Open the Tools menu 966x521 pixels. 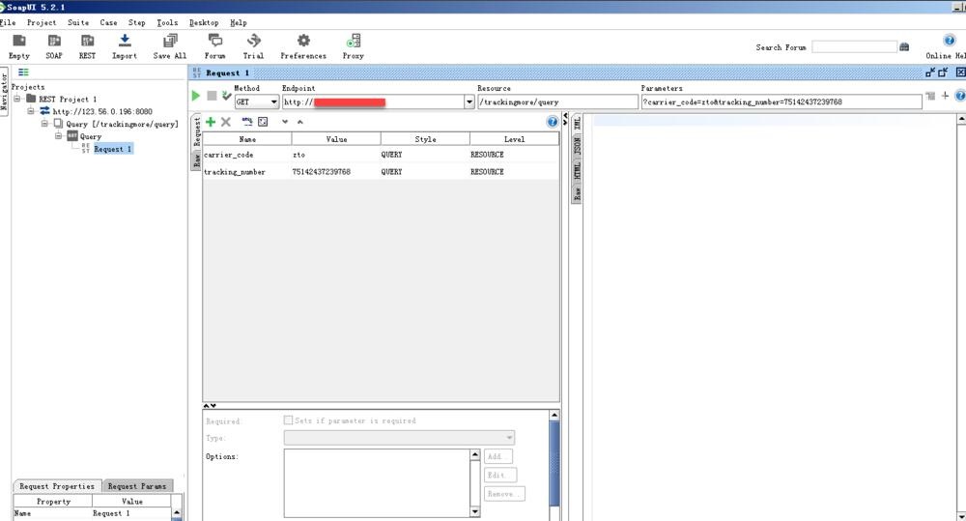pyautogui.click(x=167, y=22)
